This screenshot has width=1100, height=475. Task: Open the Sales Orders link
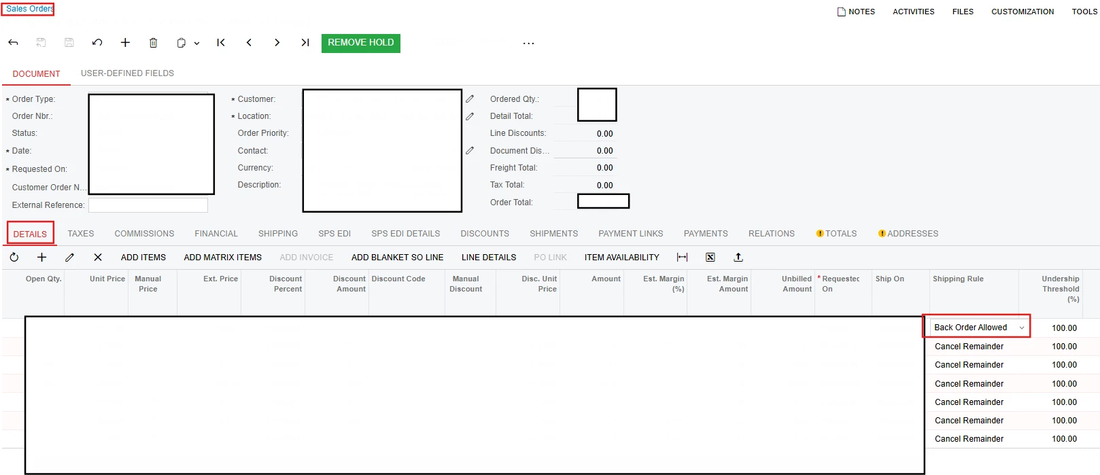click(29, 9)
